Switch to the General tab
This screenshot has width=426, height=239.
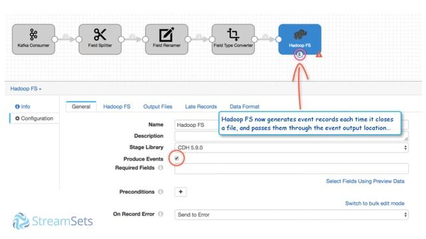(x=81, y=106)
